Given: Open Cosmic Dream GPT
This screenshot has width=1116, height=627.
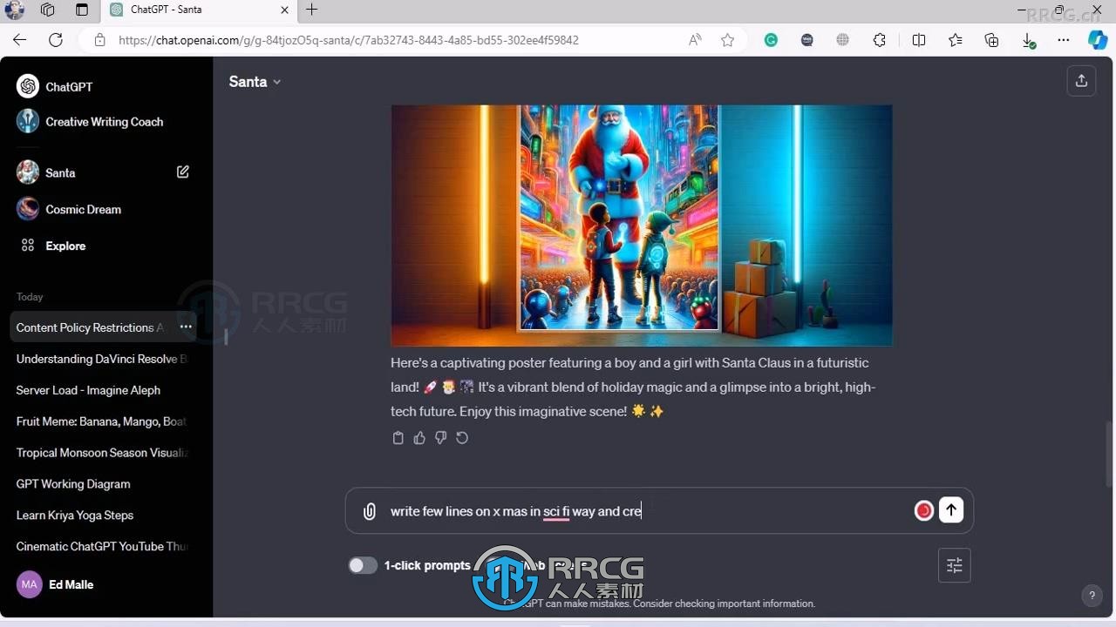Looking at the screenshot, I should 106,209.
